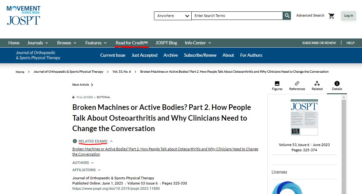Open the JOSPT Blog
This screenshot has width=362, height=194.
[x=166, y=43]
